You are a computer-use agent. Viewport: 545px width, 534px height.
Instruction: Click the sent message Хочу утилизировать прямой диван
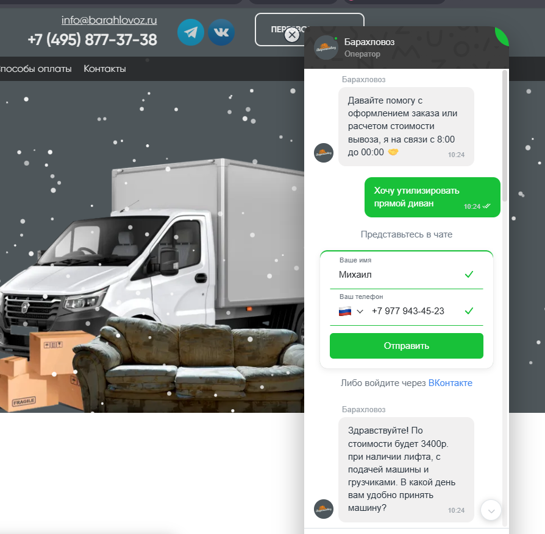[x=432, y=197]
